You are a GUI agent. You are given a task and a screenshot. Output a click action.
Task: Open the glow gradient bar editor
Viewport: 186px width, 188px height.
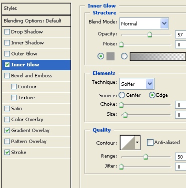[x=157, y=56]
